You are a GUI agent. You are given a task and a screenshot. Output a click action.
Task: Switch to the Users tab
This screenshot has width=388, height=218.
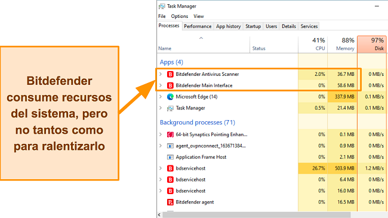click(271, 26)
